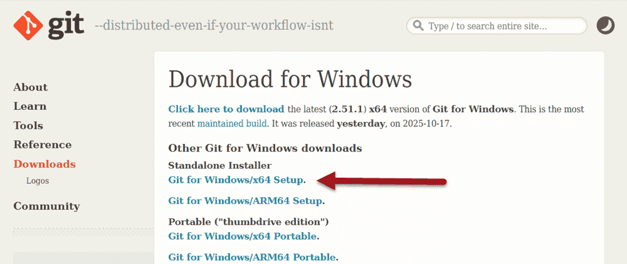This screenshot has height=264, width=627.
Task: Download Git for Windows/ARM64 Setup
Action: pyautogui.click(x=246, y=201)
